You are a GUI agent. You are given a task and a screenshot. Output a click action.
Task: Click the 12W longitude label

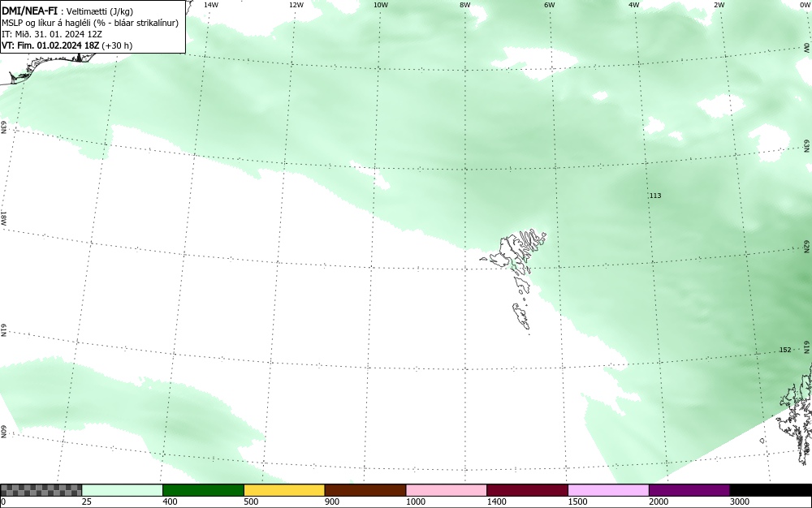(x=296, y=5)
